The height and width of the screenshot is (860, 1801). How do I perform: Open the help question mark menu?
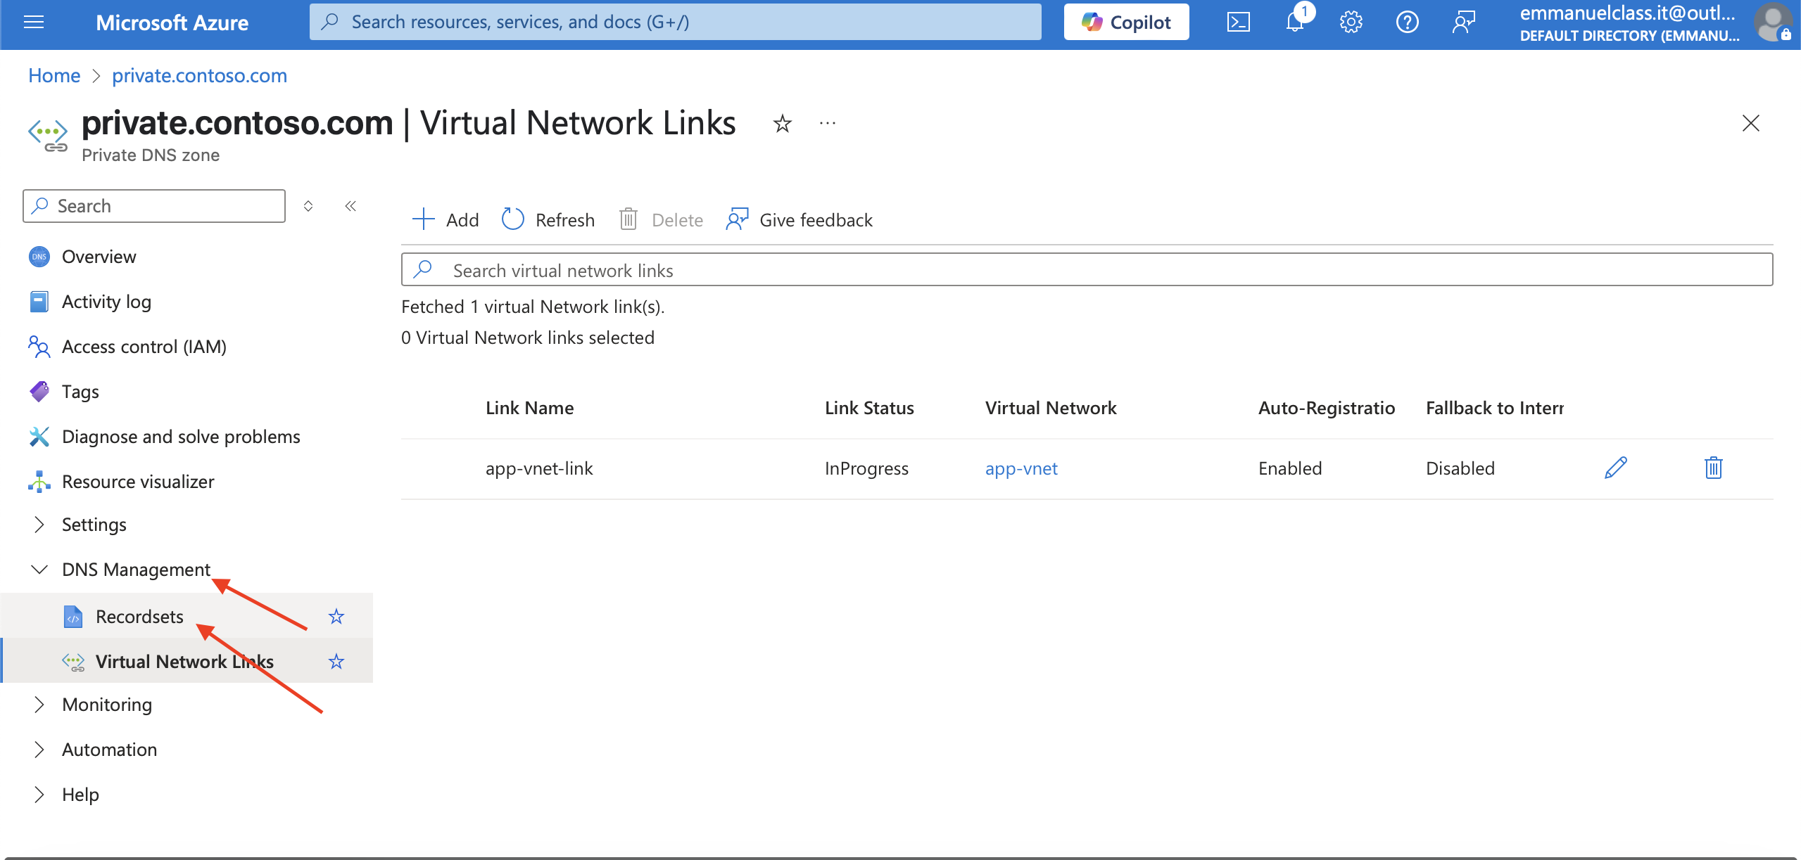pyautogui.click(x=1408, y=23)
